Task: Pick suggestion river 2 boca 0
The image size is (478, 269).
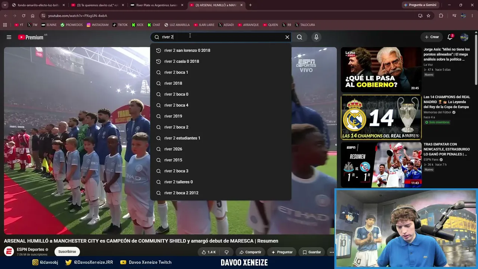Action: pos(221,94)
